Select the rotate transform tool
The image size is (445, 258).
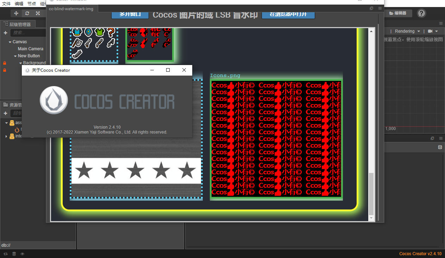coord(27,13)
